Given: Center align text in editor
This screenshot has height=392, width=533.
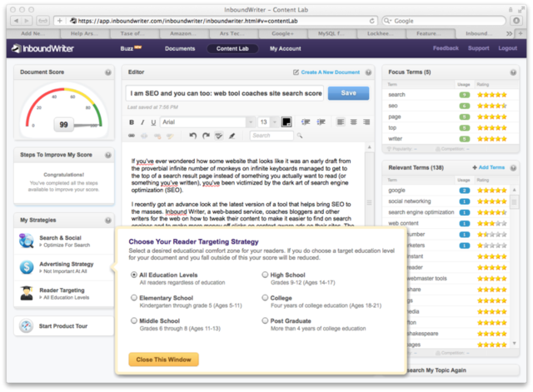Looking at the screenshot, I should click(x=353, y=122).
